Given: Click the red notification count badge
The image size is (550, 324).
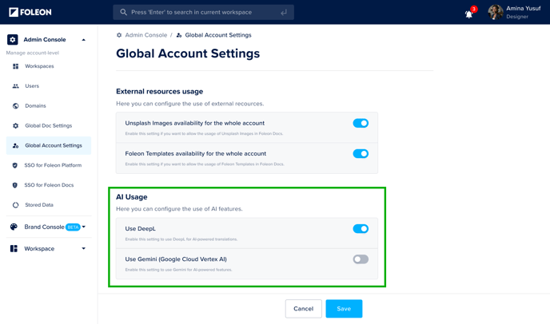Looking at the screenshot, I should tap(474, 9).
